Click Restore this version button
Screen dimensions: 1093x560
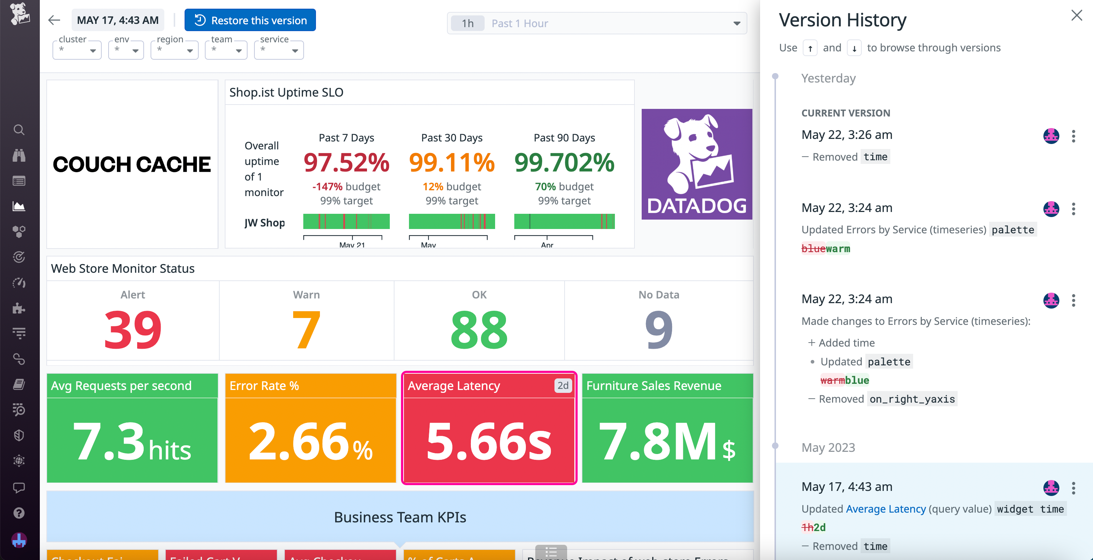click(x=250, y=20)
